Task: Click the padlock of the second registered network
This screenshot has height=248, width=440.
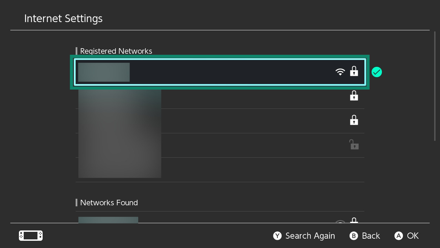Action: pyautogui.click(x=354, y=96)
